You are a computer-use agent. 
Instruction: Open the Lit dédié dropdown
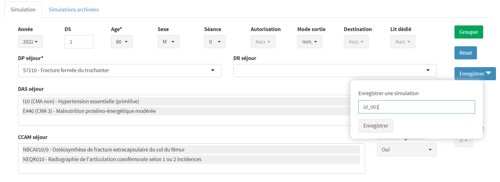(402, 42)
